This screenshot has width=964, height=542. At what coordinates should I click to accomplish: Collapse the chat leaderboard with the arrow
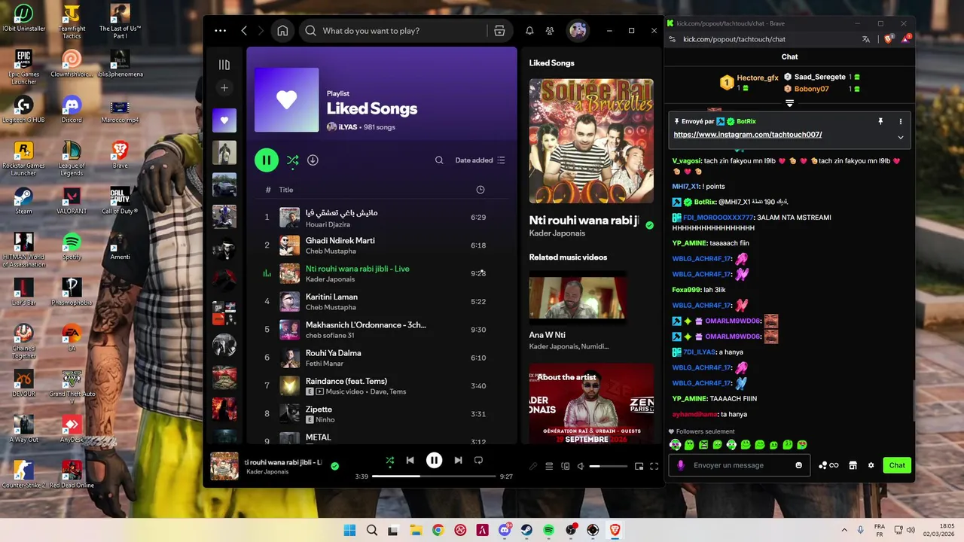[789, 103]
